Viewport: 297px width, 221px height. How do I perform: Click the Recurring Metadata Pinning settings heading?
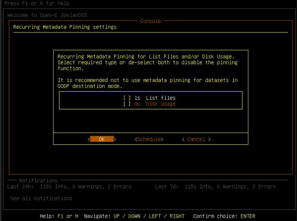[65, 27]
